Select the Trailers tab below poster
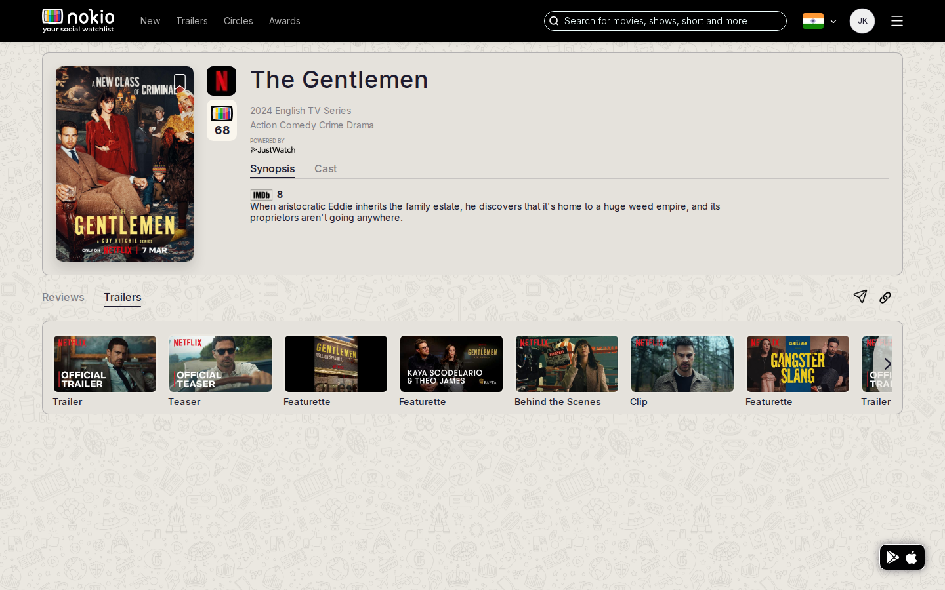This screenshot has height=590, width=945. (x=123, y=298)
